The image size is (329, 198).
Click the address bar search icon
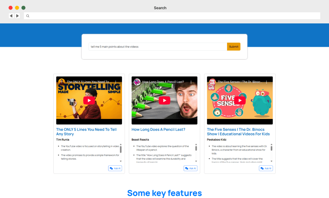[28, 16]
